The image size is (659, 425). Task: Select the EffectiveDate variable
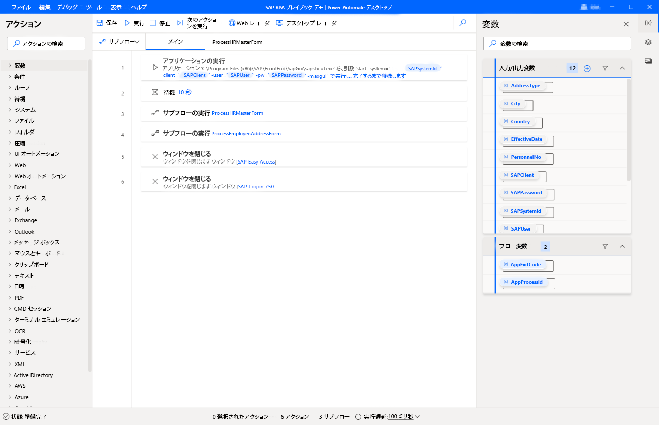click(x=526, y=139)
